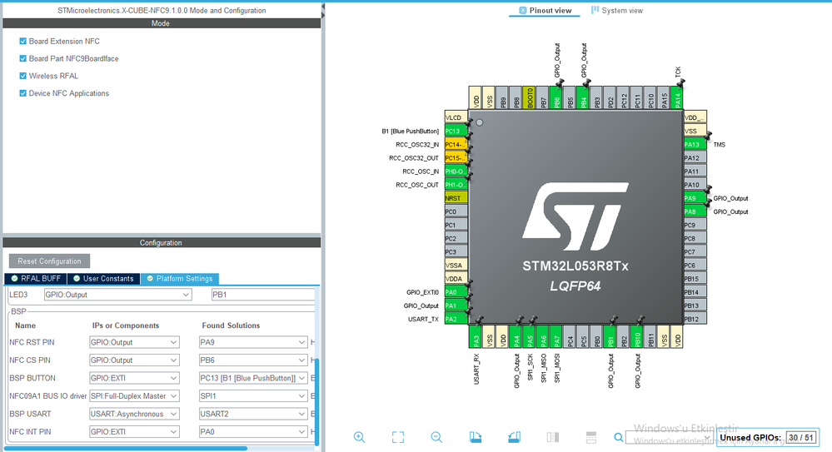Click the Reset Configuration button
832x452 pixels.
click(49, 261)
